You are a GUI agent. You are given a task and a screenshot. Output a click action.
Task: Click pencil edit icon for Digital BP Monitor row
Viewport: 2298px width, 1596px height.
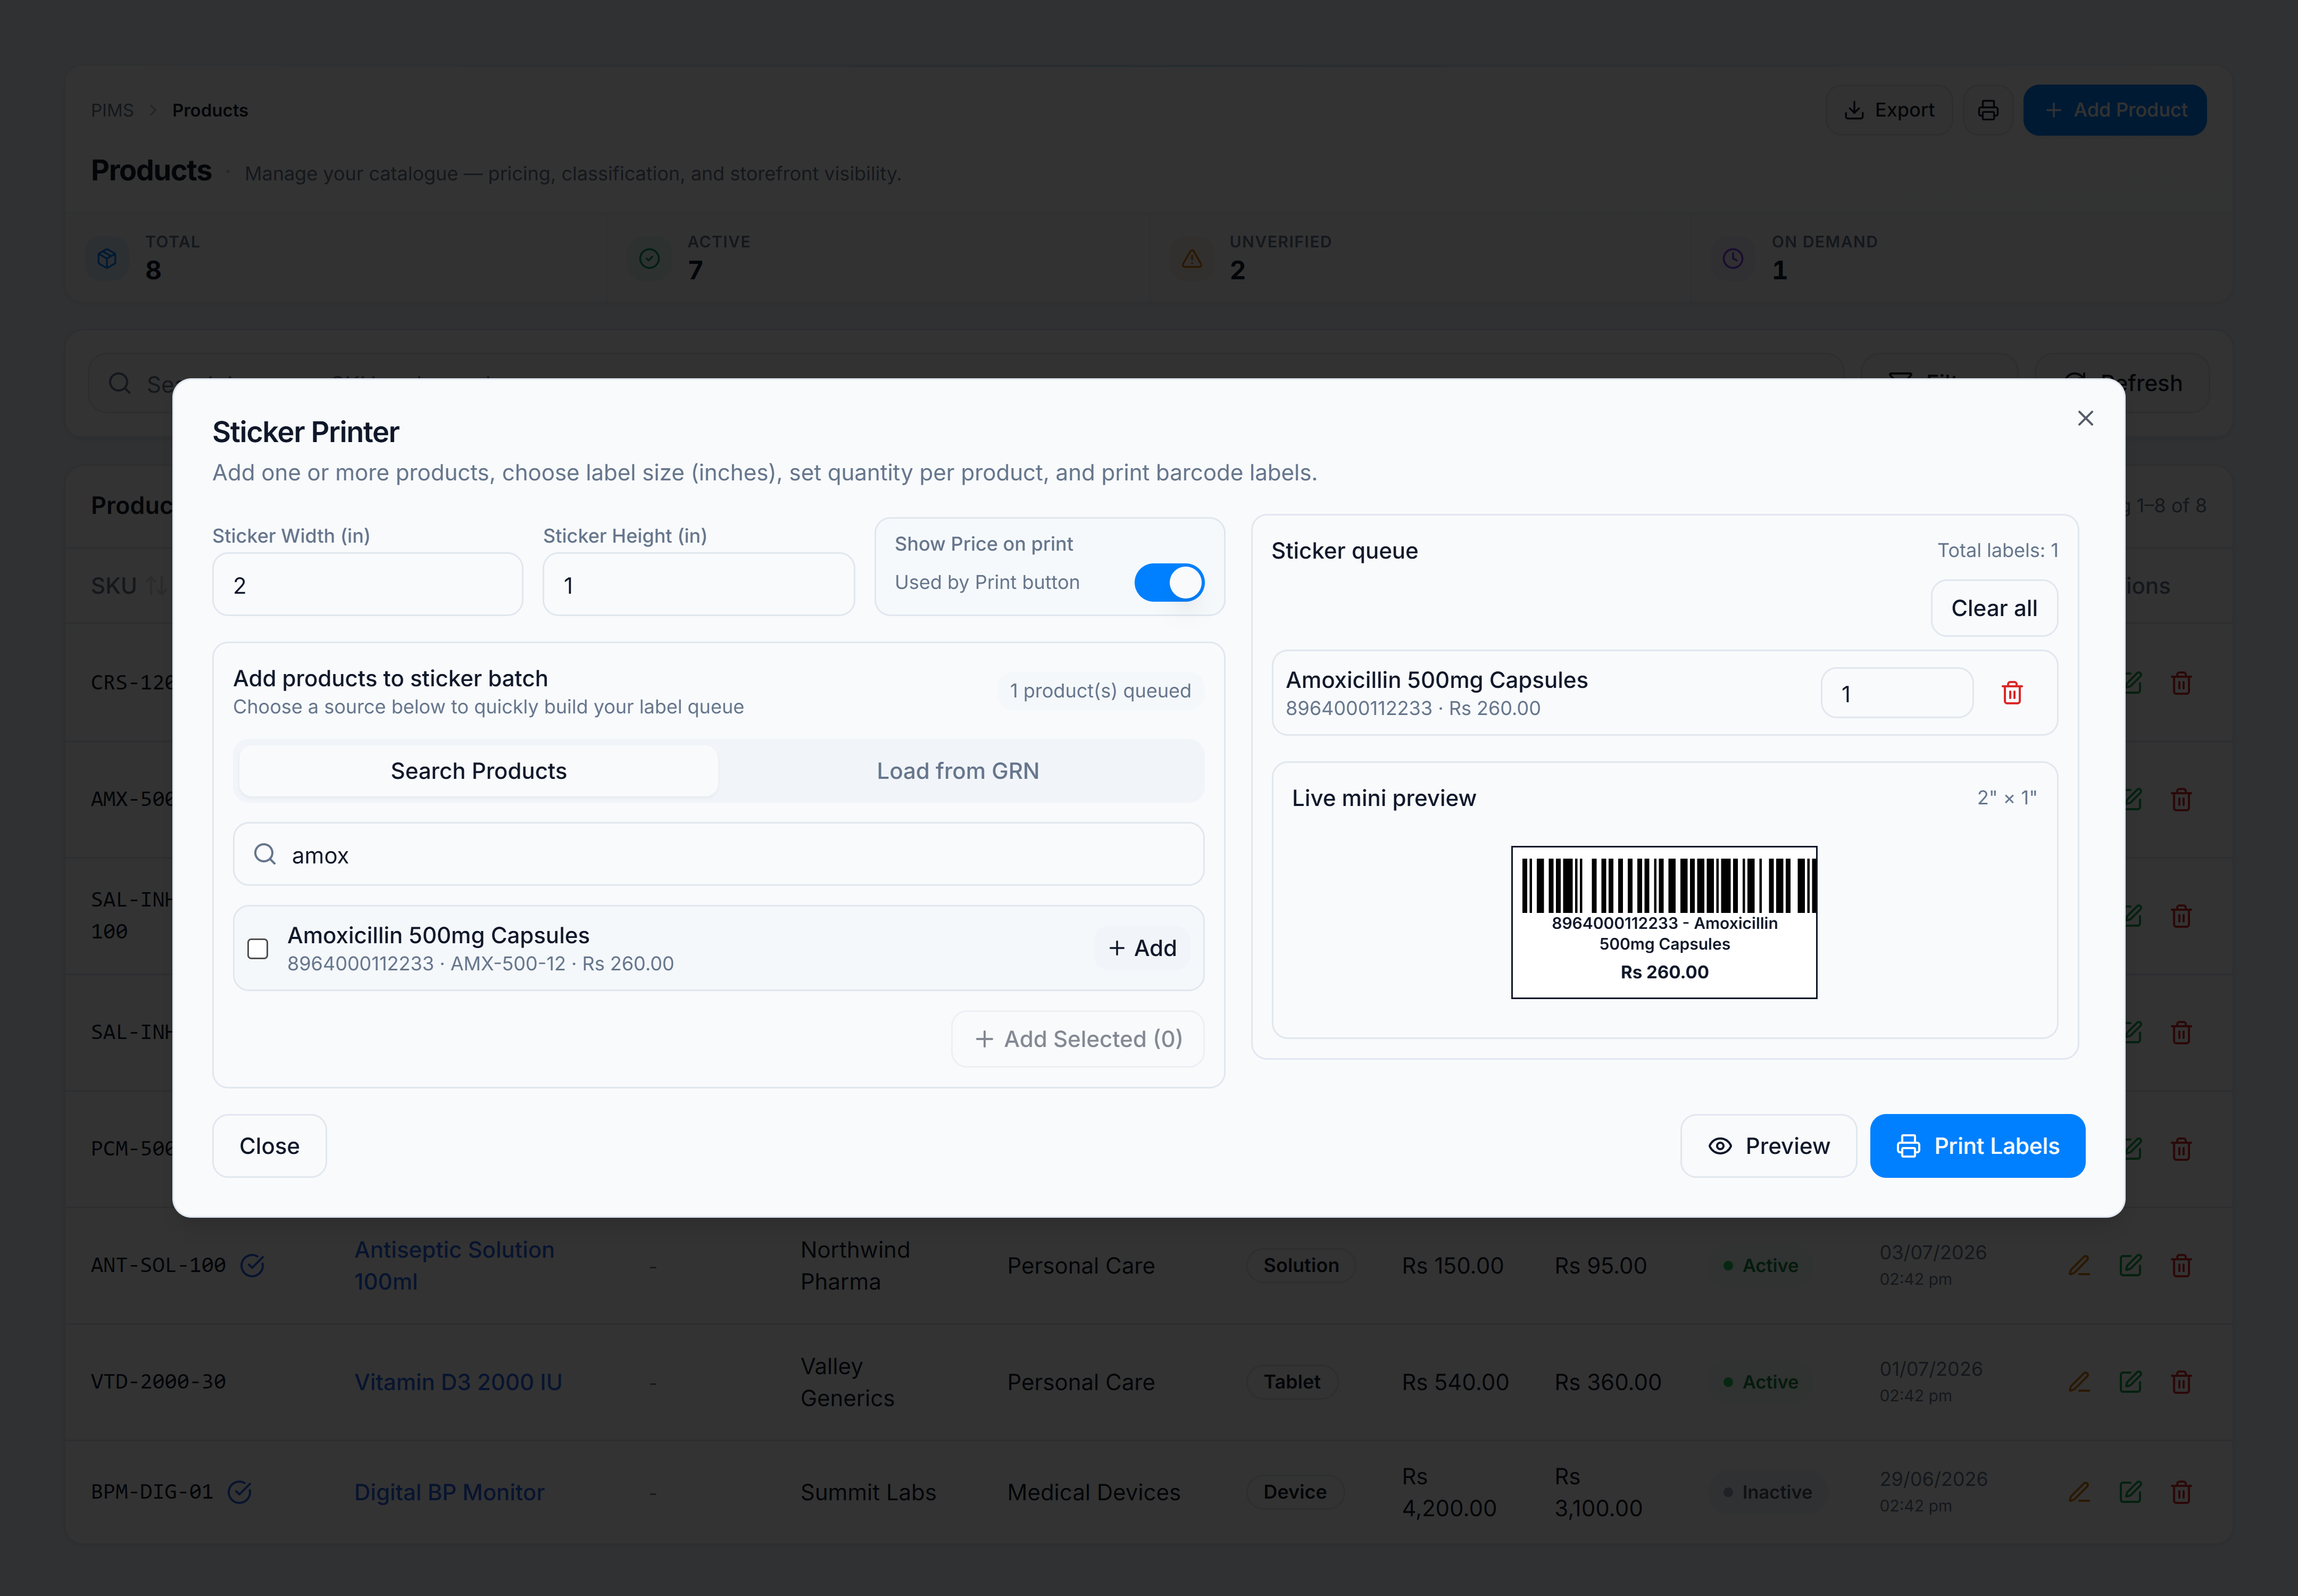[x=2079, y=1492]
